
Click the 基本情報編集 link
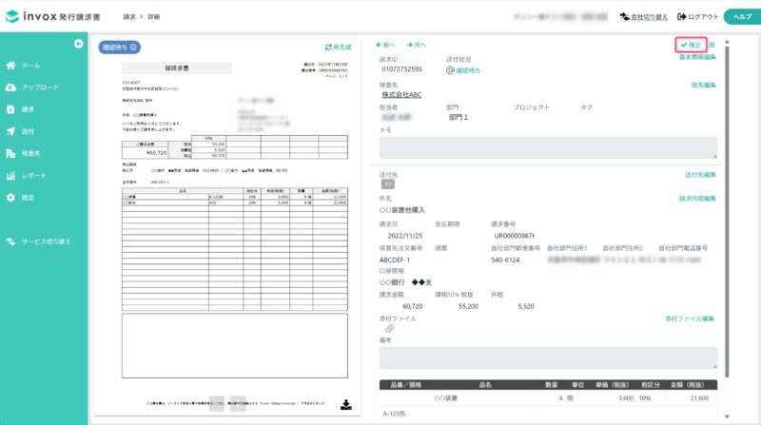pyautogui.click(x=697, y=57)
